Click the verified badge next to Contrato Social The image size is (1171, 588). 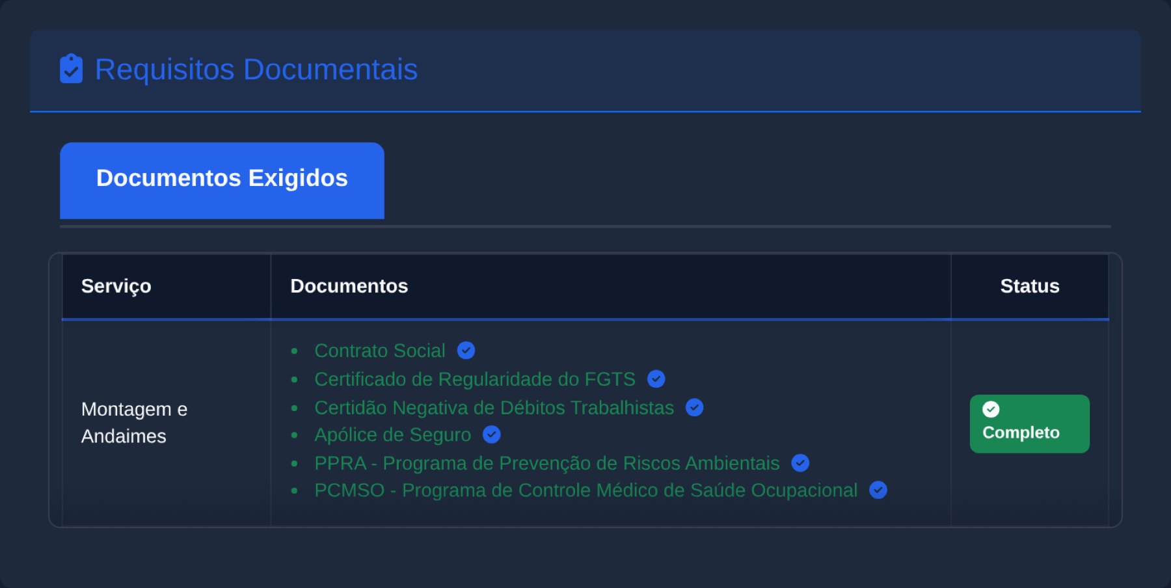coord(466,351)
